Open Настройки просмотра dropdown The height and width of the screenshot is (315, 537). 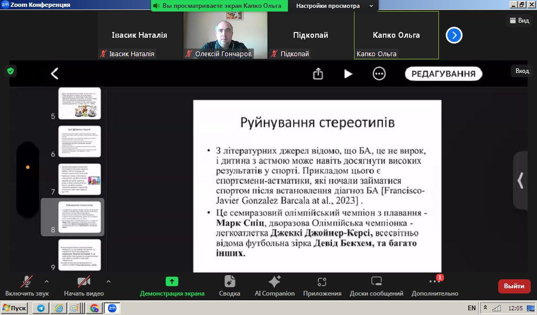coord(334,6)
